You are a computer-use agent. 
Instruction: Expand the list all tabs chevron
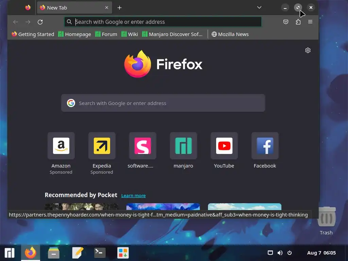259,7
